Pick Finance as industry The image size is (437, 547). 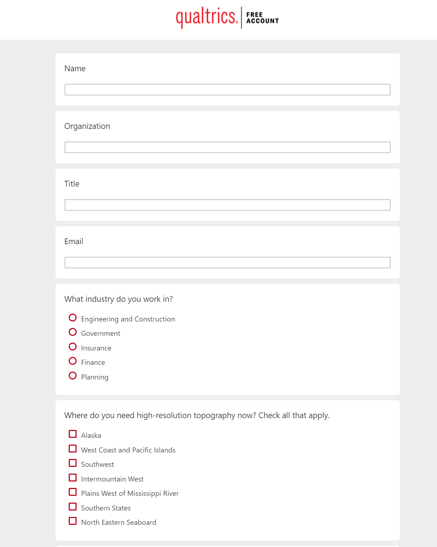pos(73,361)
